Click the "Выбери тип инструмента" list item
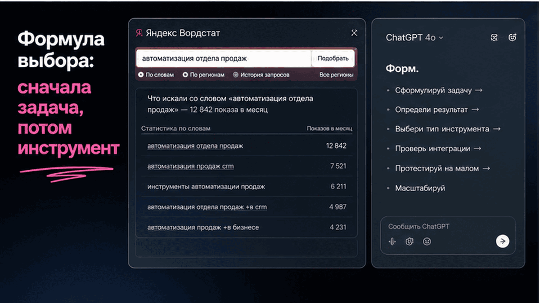540x303 pixels. point(448,129)
